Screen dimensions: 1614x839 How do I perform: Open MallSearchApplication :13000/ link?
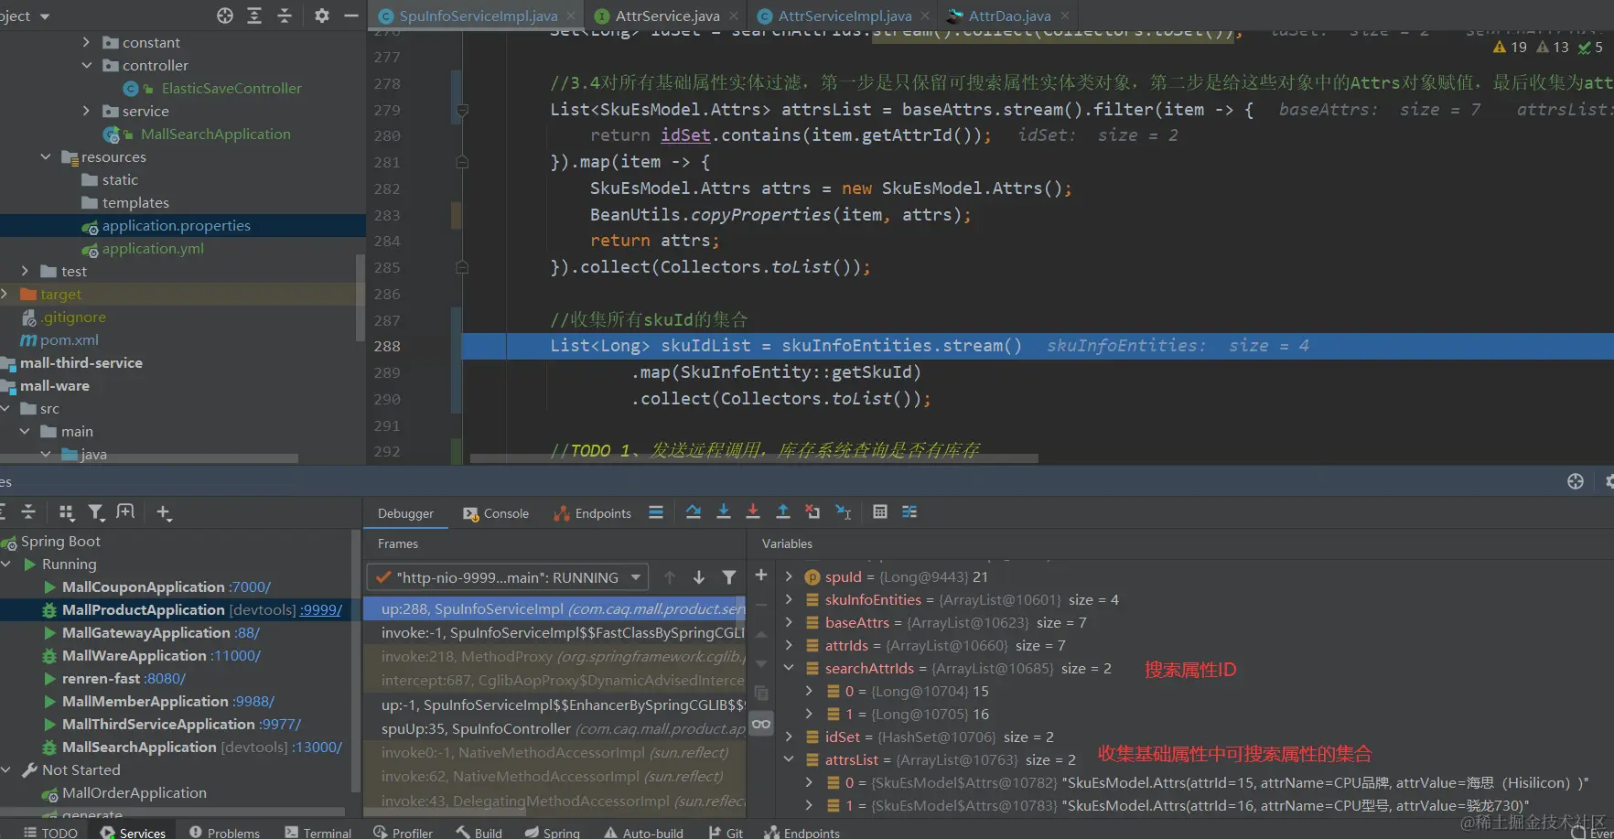point(317,747)
